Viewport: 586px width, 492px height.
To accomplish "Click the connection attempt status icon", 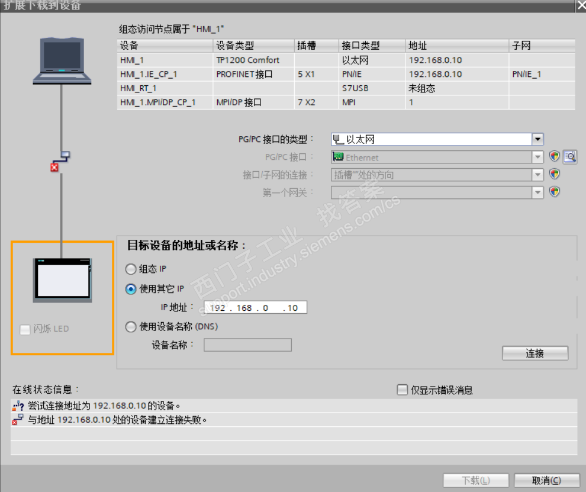I will click(x=18, y=406).
